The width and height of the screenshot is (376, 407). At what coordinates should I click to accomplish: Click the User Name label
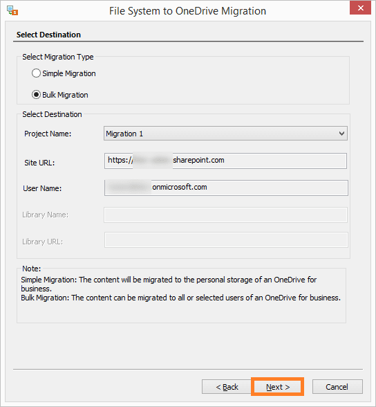(42, 188)
